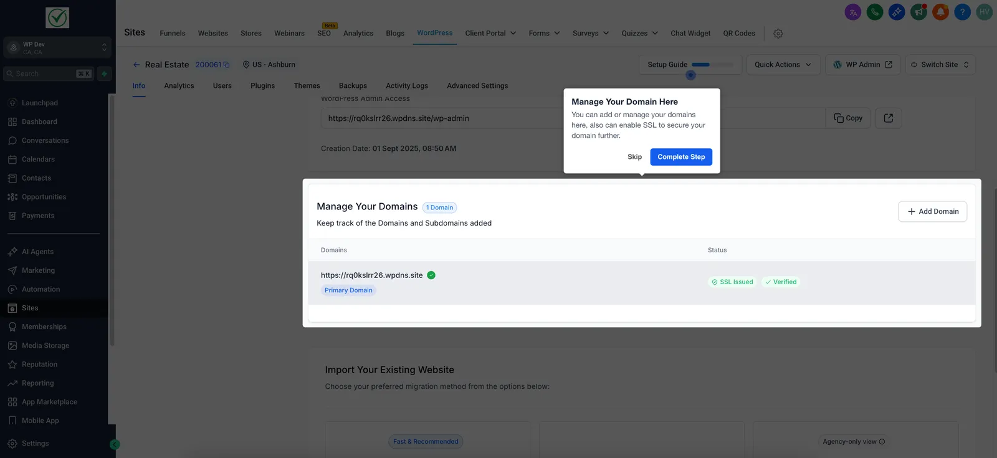Switch to the Plugins tab
This screenshot has width=997, height=458.
point(262,86)
